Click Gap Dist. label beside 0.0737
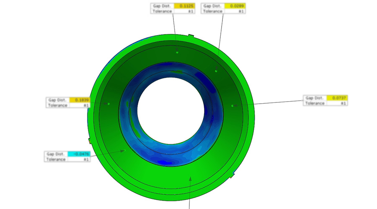This screenshot has height=209, width=377. (x=315, y=98)
